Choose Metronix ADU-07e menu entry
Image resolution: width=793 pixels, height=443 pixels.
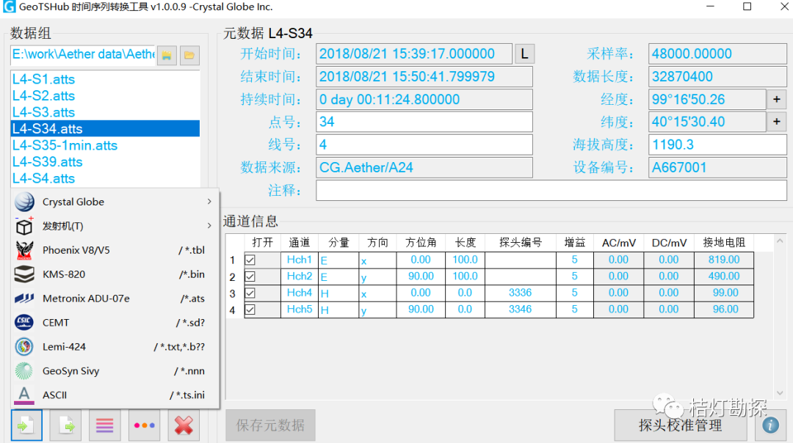pyautogui.click(x=115, y=299)
